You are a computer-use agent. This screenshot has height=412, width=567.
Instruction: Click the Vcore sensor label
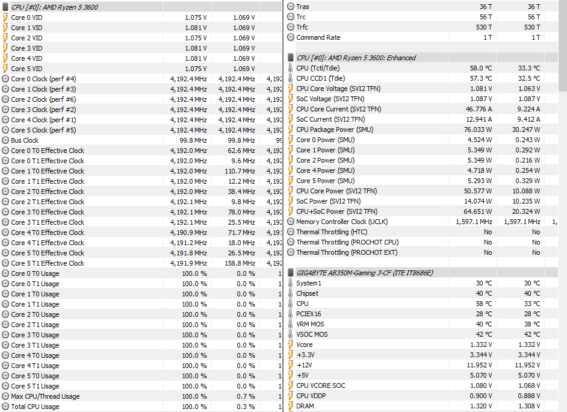[305, 345]
